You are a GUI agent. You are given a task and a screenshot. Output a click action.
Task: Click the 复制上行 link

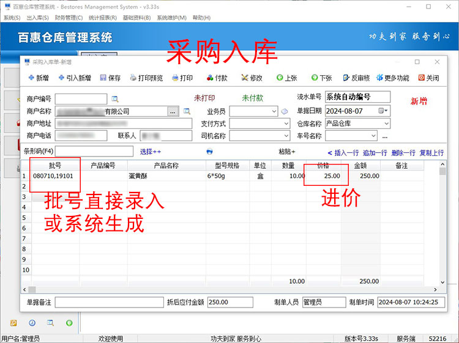click(x=431, y=153)
